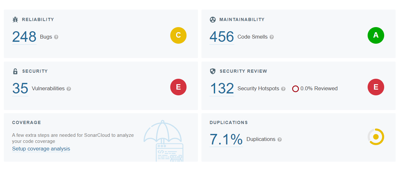Open help tooltip next to Security Hotspots
Viewport: 402px width, 169px height.
[283, 89]
